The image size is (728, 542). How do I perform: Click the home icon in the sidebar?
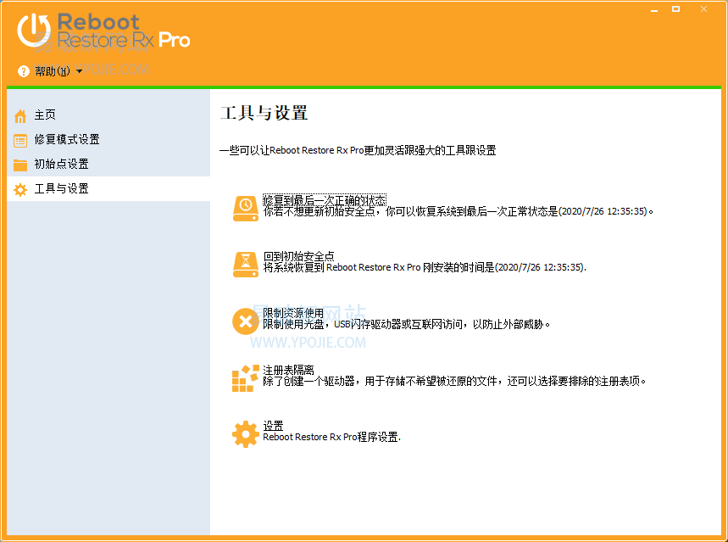tap(19, 115)
